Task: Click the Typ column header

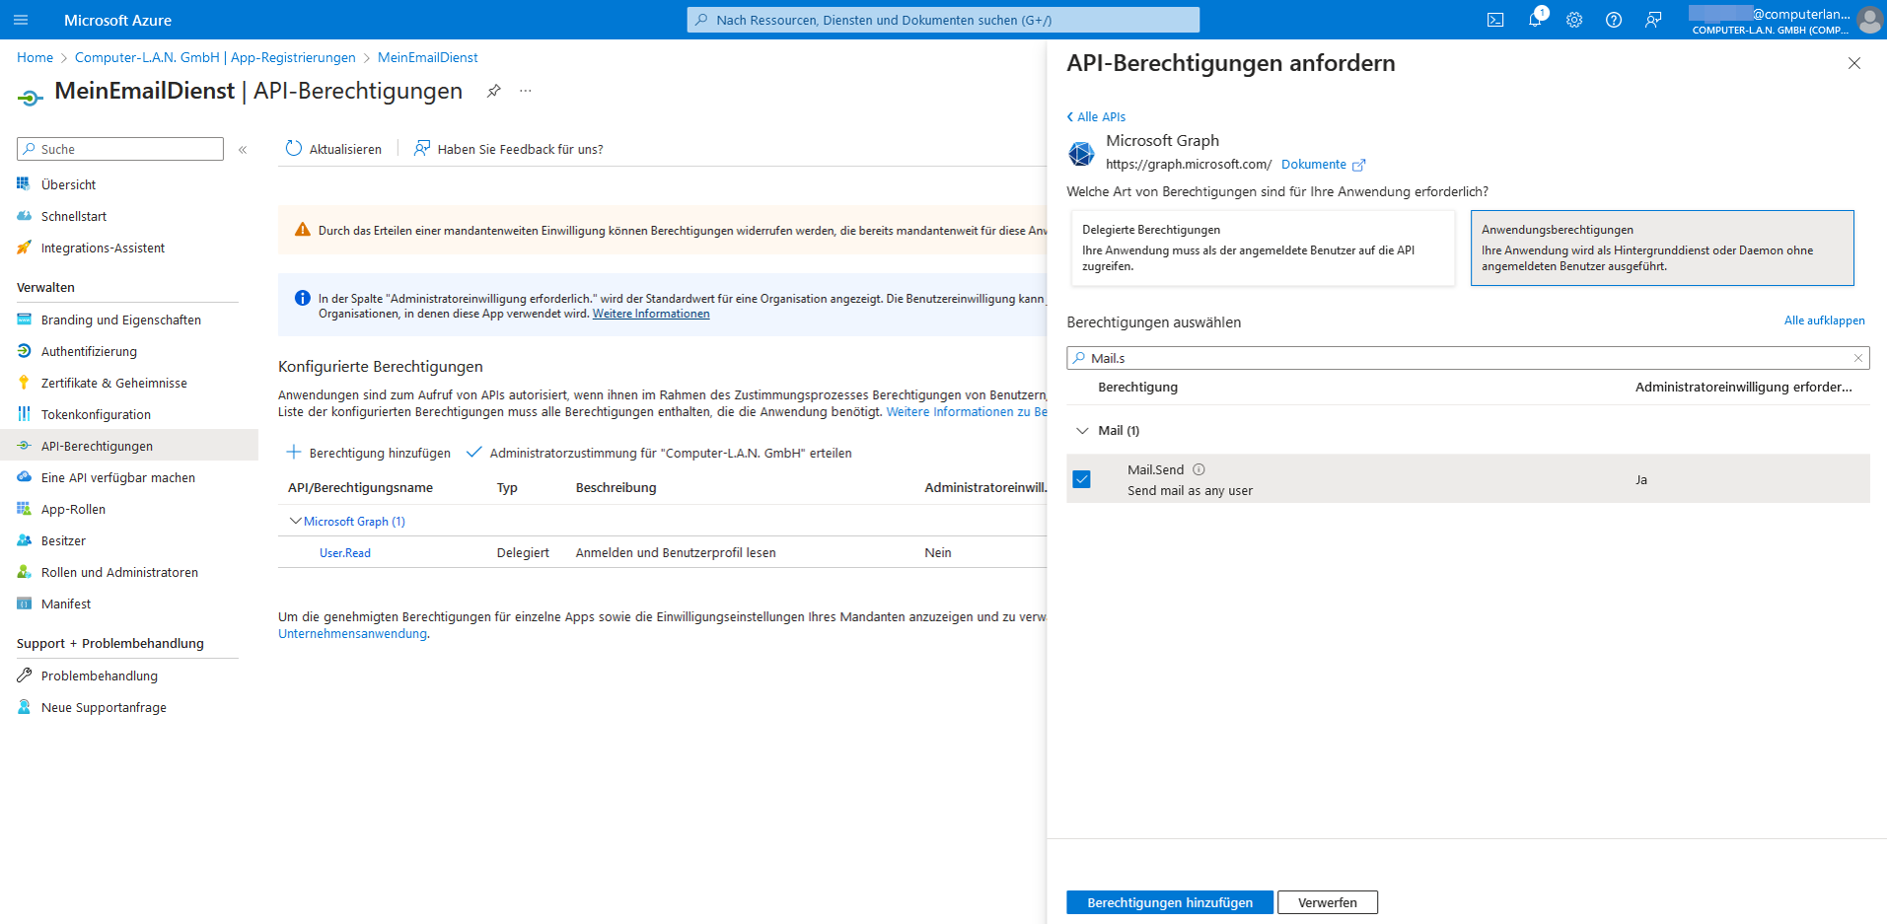Action: click(507, 487)
